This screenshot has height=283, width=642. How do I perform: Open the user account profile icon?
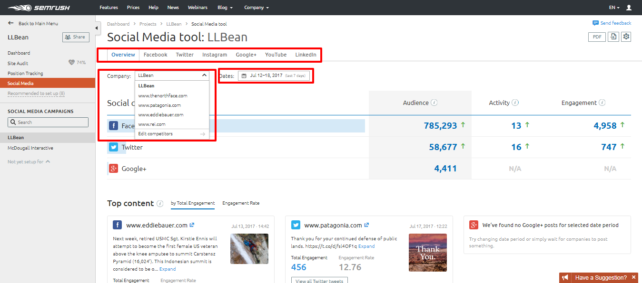click(629, 8)
